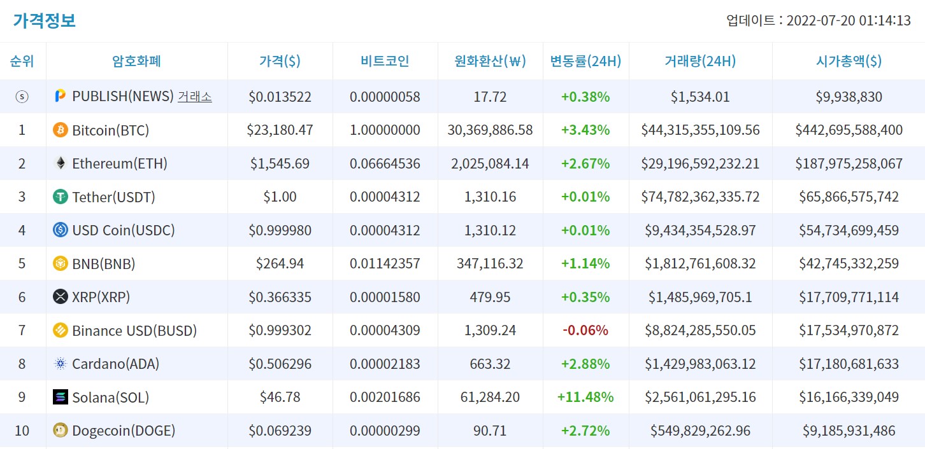Viewport: 925px width, 449px height.
Task: Click the Binance USD logo icon
Action: click(60, 330)
